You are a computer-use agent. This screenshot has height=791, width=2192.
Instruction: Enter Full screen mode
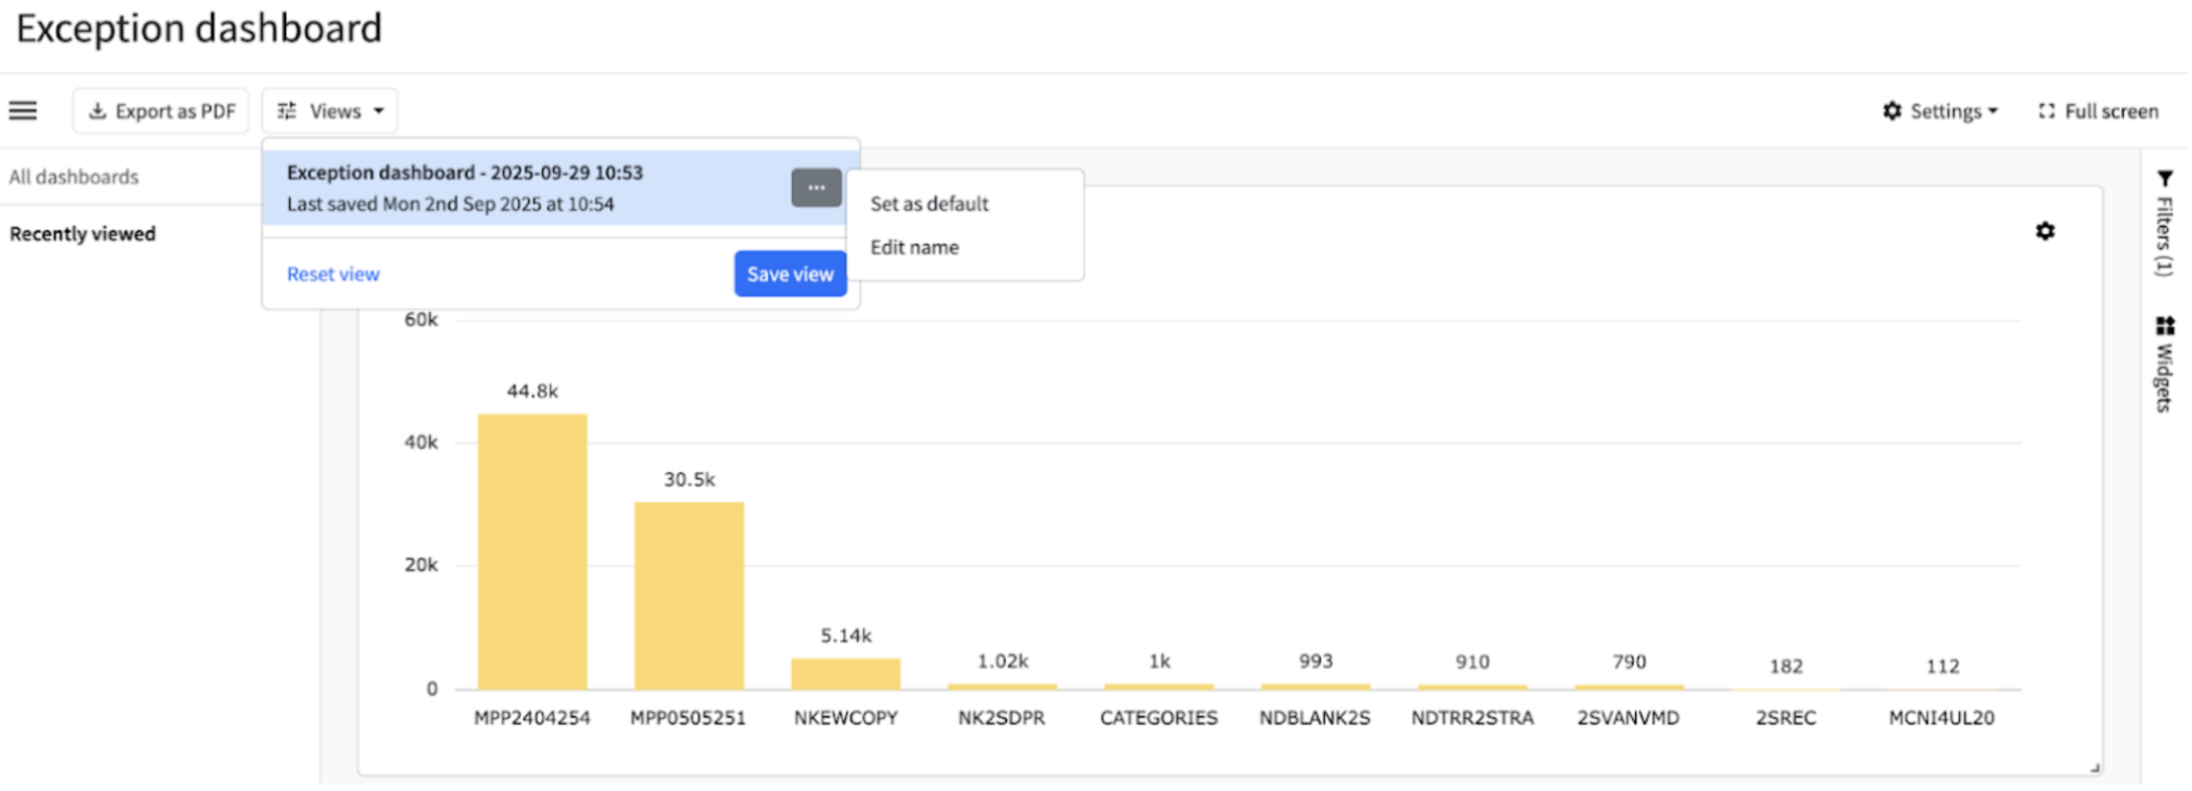[2098, 111]
